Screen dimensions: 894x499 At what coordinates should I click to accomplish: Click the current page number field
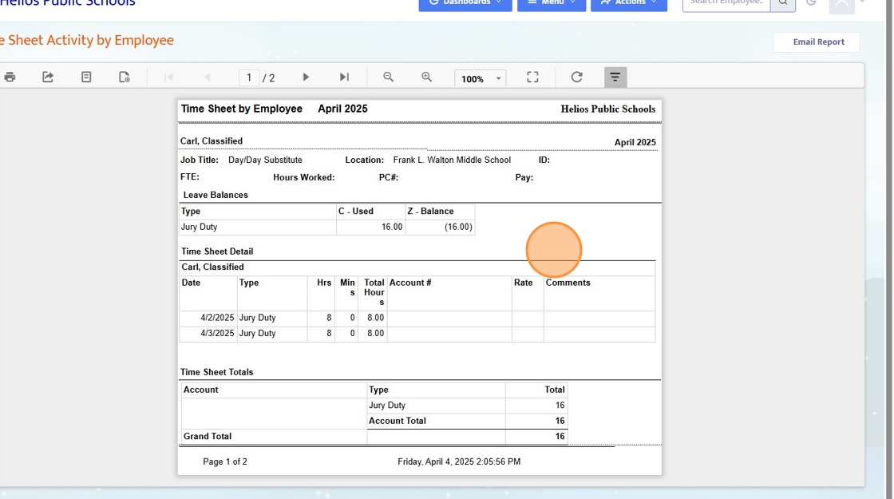[x=249, y=77]
